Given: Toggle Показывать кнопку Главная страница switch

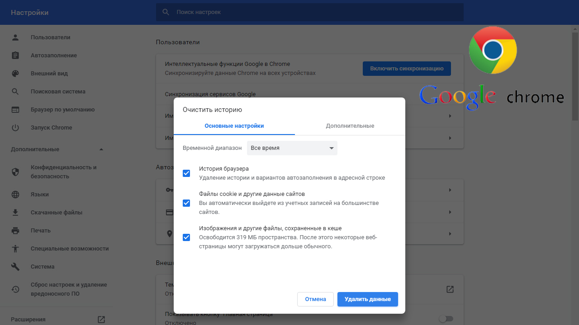Looking at the screenshot, I should click(x=446, y=319).
